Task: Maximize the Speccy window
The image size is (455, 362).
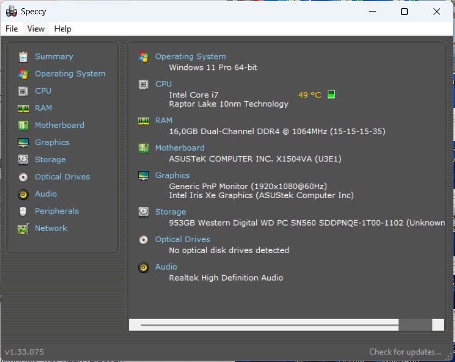Action: click(404, 12)
